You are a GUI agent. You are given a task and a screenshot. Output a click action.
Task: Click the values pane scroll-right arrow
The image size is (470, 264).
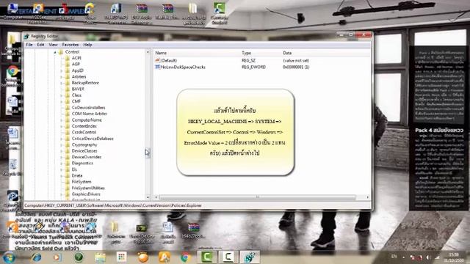(x=367, y=197)
